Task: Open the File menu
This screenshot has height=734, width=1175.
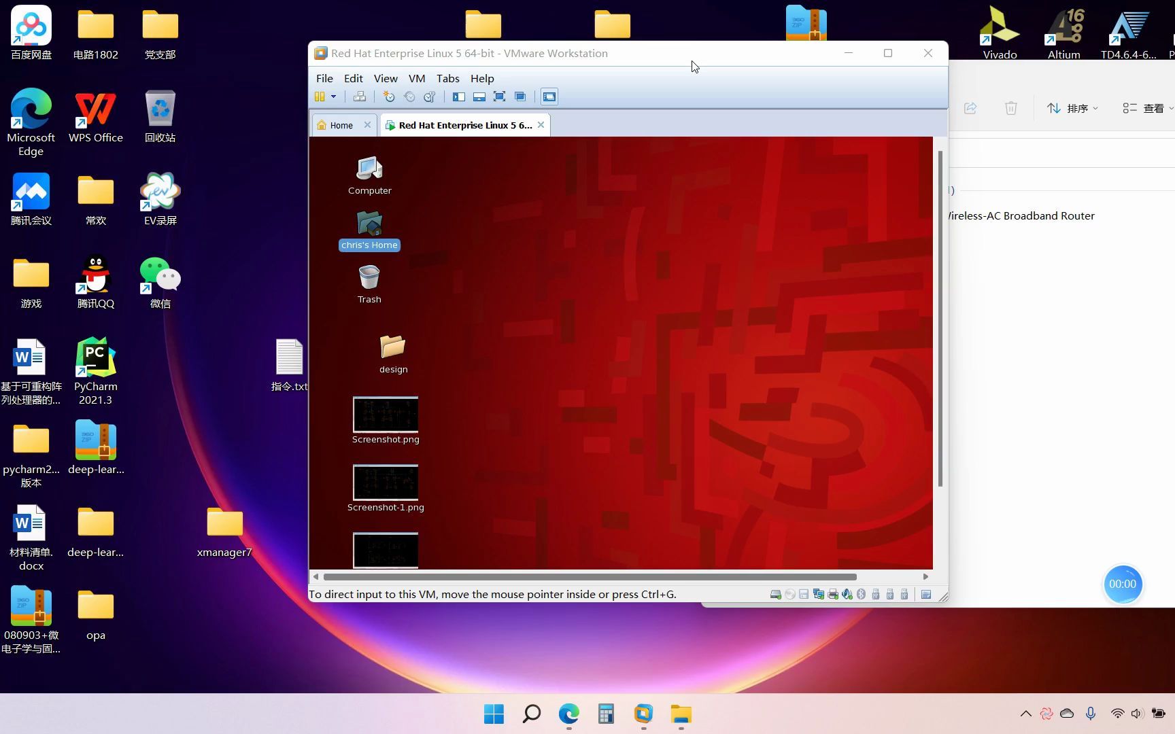Action: pyautogui.click(x=324, y=79)
